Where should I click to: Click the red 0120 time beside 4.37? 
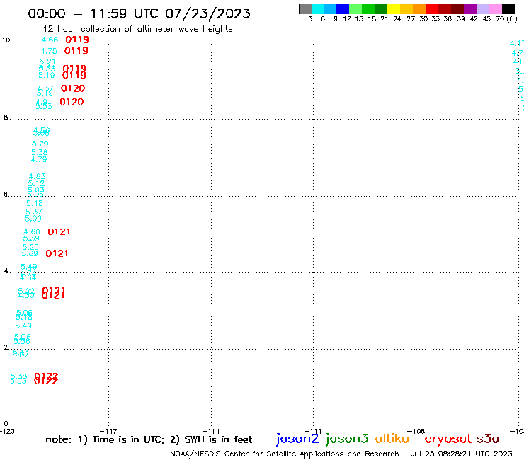[73, 88]
